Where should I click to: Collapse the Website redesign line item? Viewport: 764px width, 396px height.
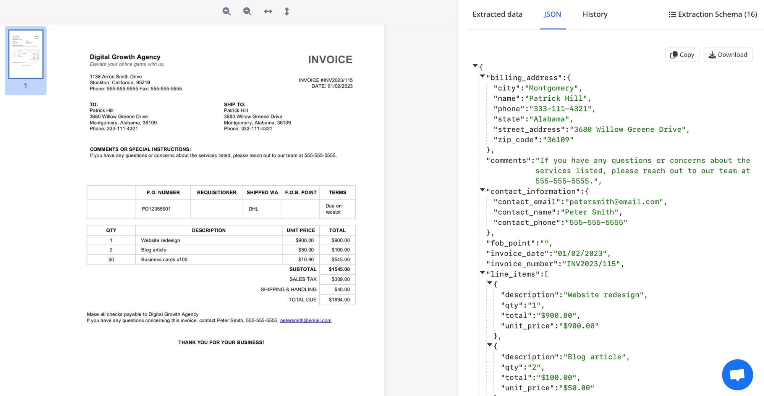point(490,283)
